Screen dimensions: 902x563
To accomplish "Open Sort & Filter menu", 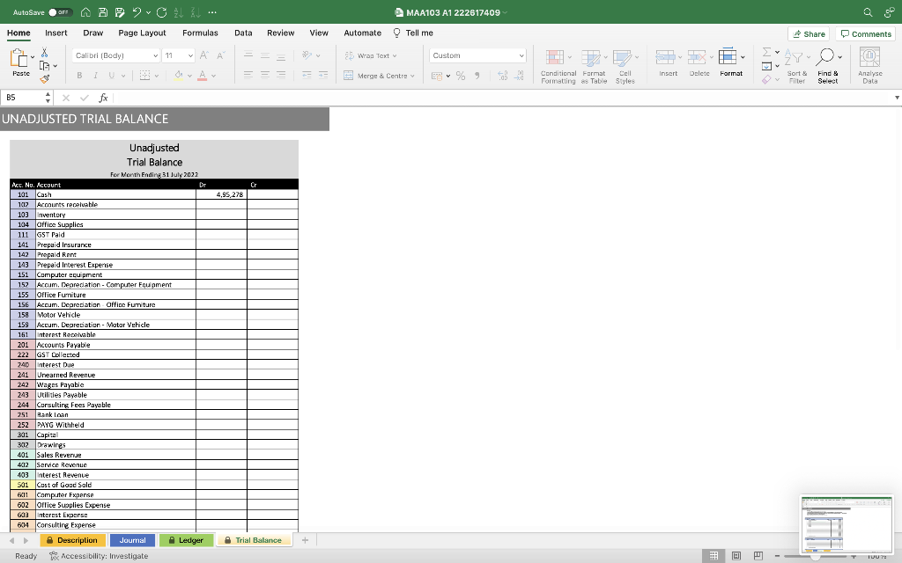I will [796, 67].
